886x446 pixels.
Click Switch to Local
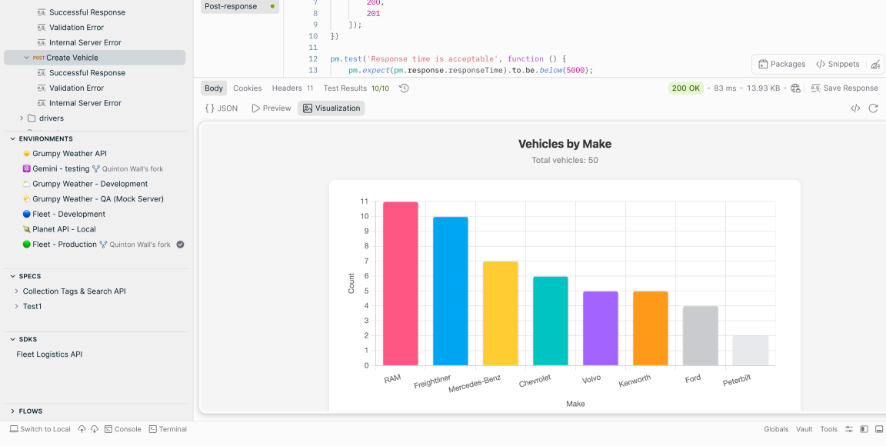coord(40,429)
